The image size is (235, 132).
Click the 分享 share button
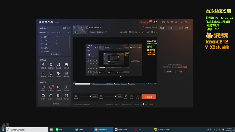pyautogui.click(x=155, y=28)
